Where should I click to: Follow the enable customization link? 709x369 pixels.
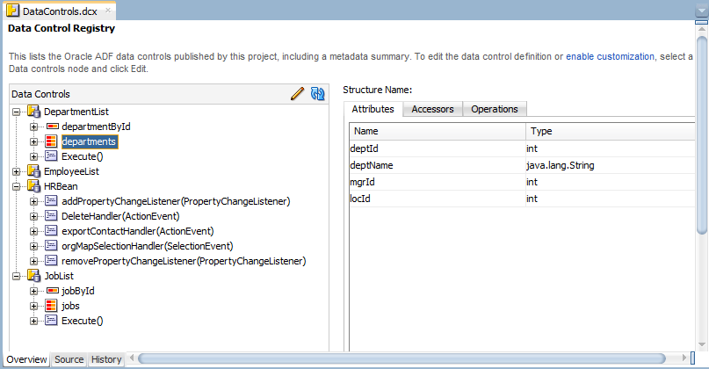[610, 56]
